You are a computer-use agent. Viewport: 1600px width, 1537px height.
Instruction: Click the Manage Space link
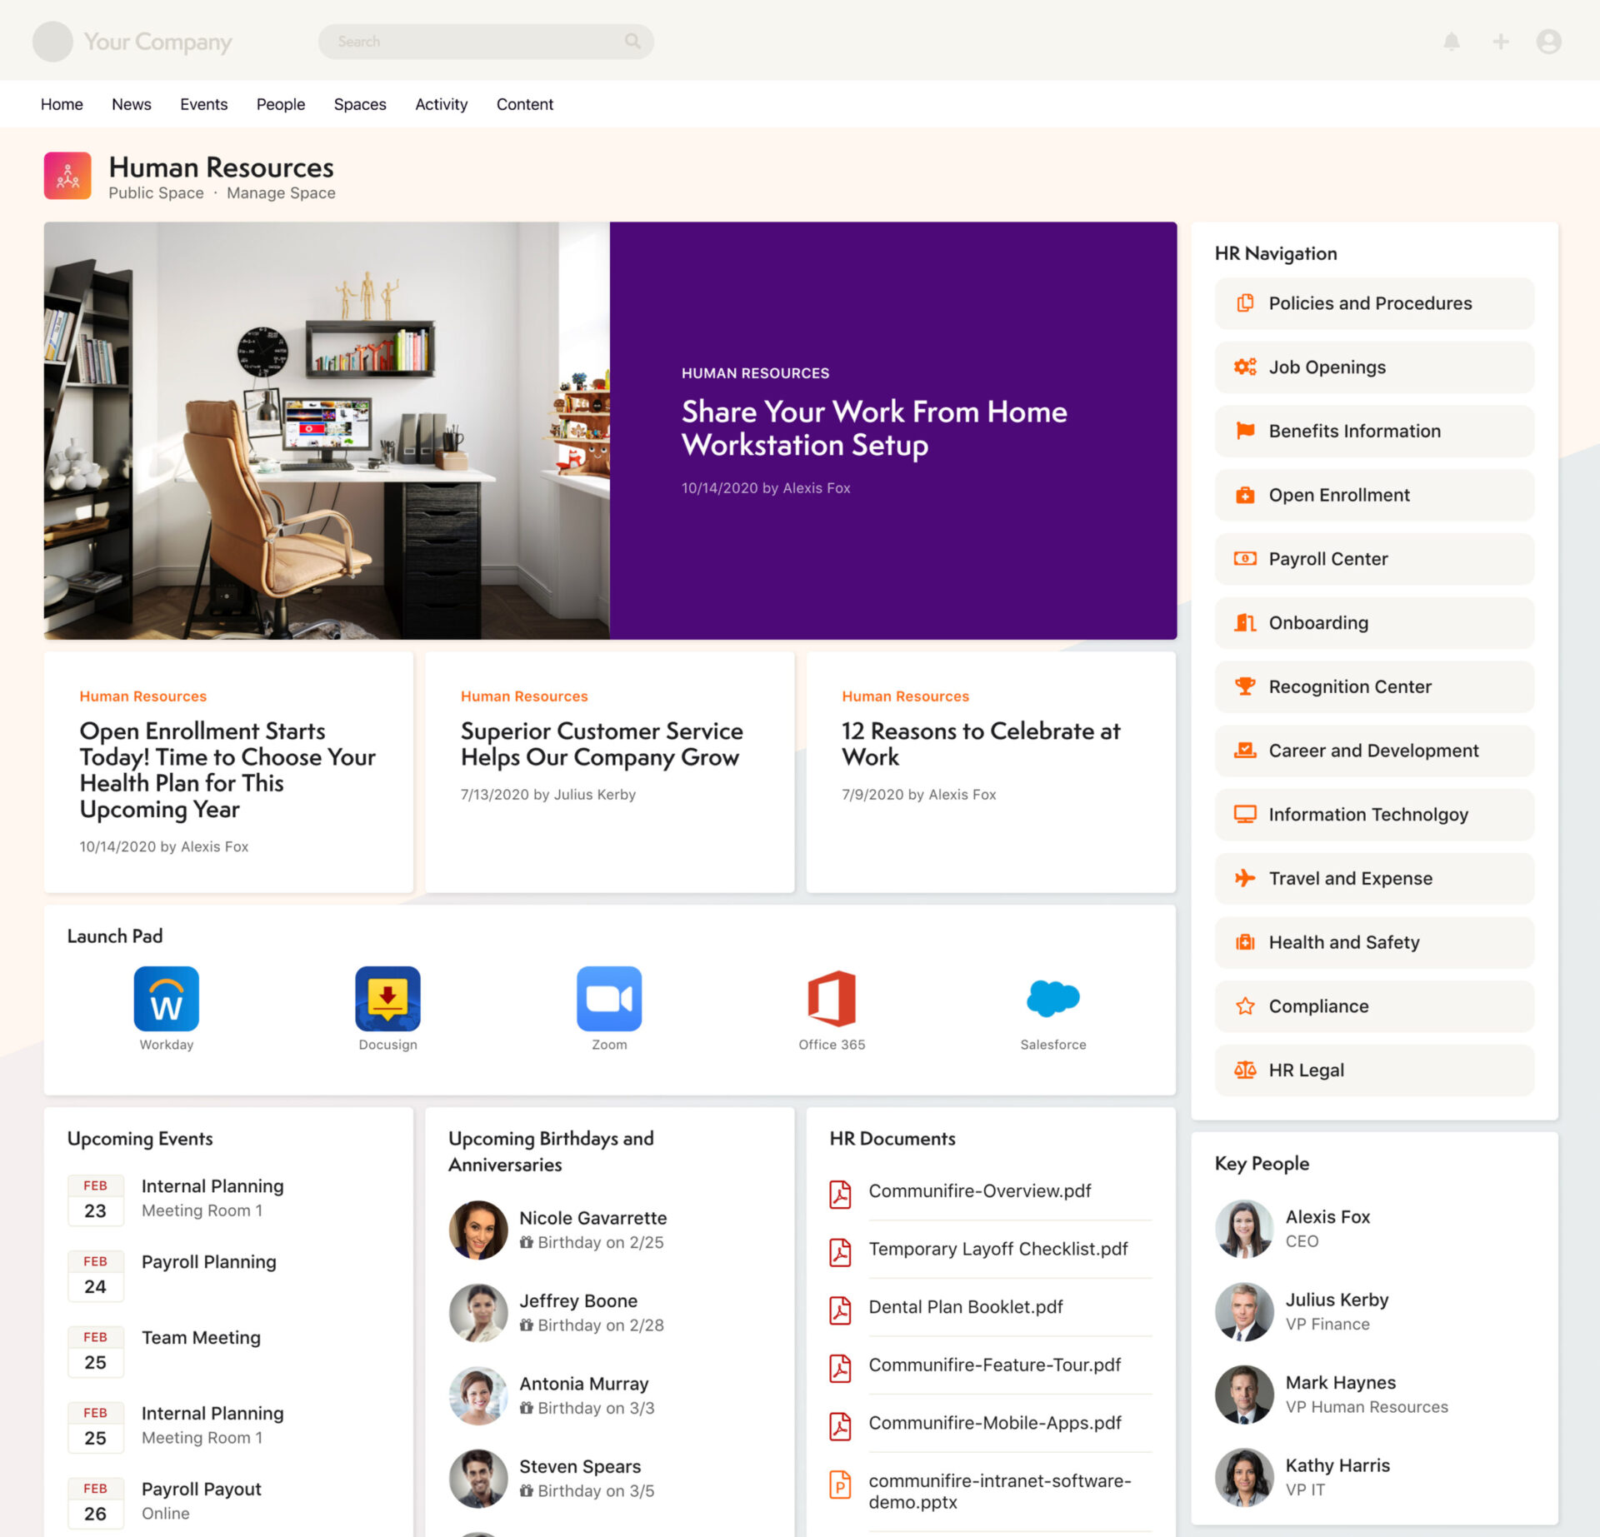pos(280,192)
